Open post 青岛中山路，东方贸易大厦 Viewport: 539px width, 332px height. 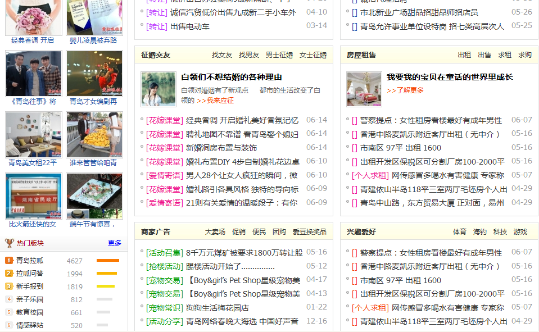[x=432, y=203]
